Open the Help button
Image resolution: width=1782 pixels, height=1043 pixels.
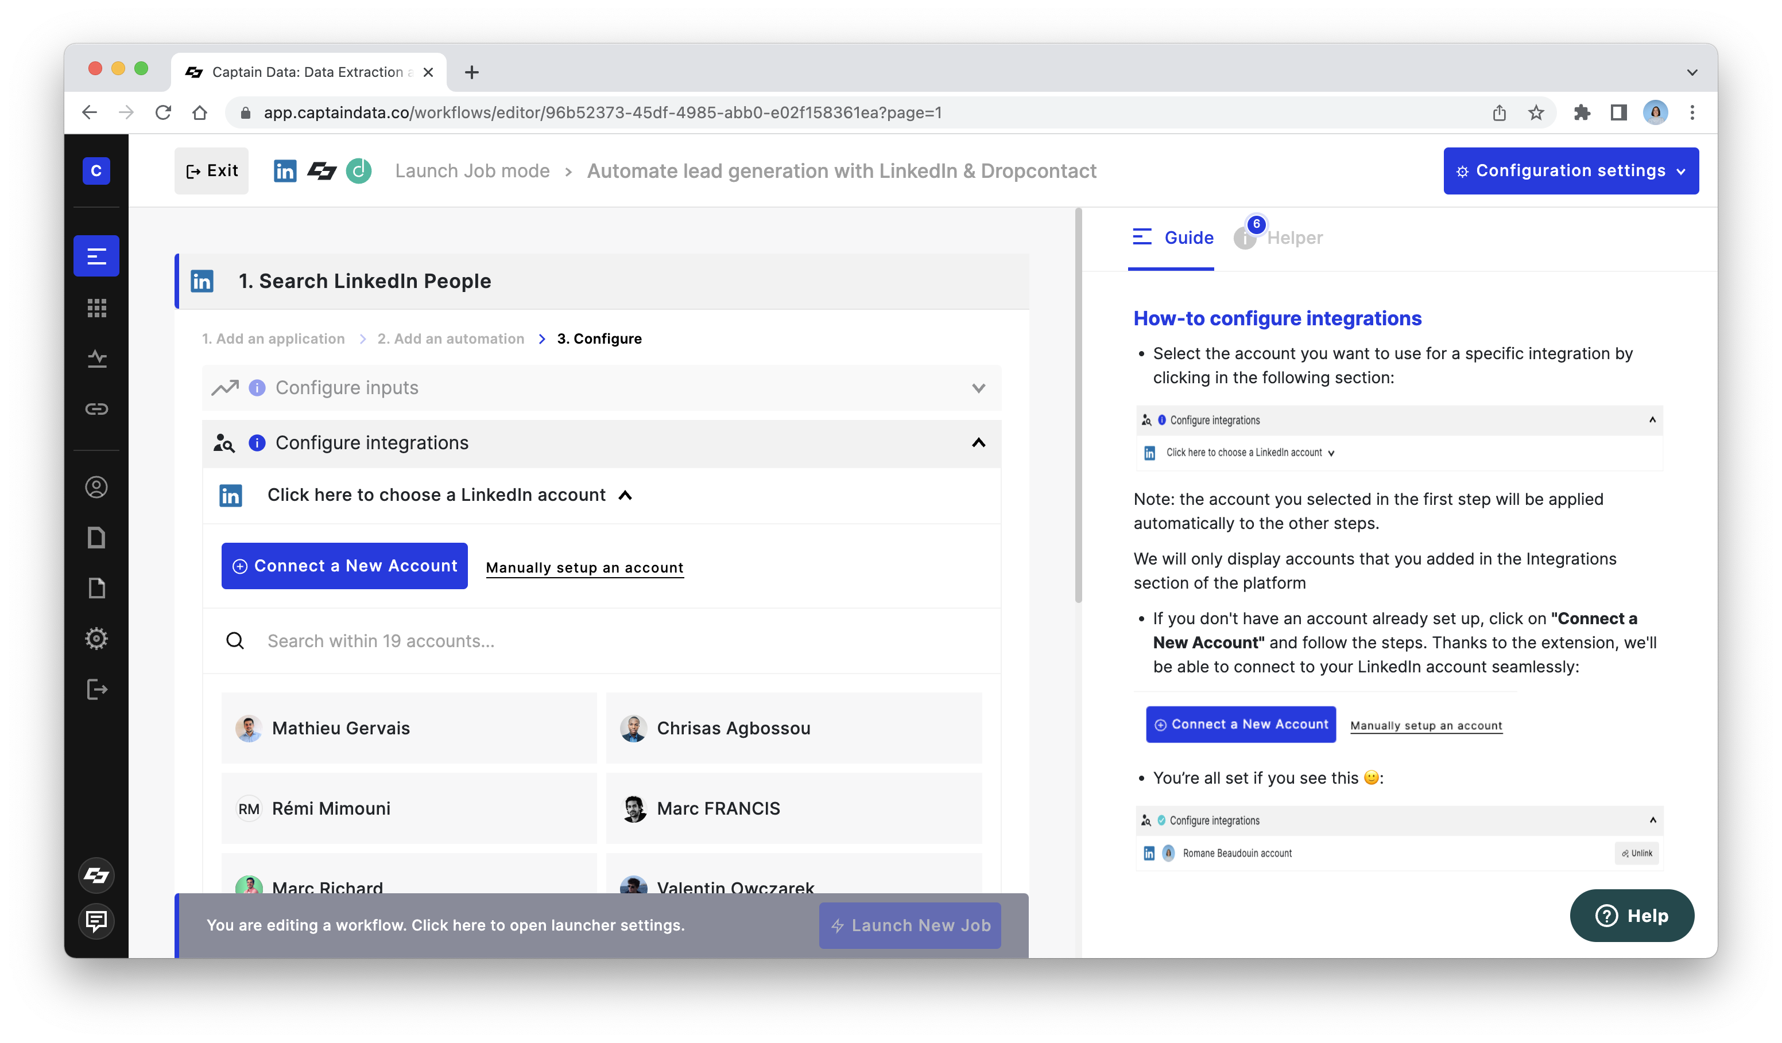click(x=1632, y=916)
